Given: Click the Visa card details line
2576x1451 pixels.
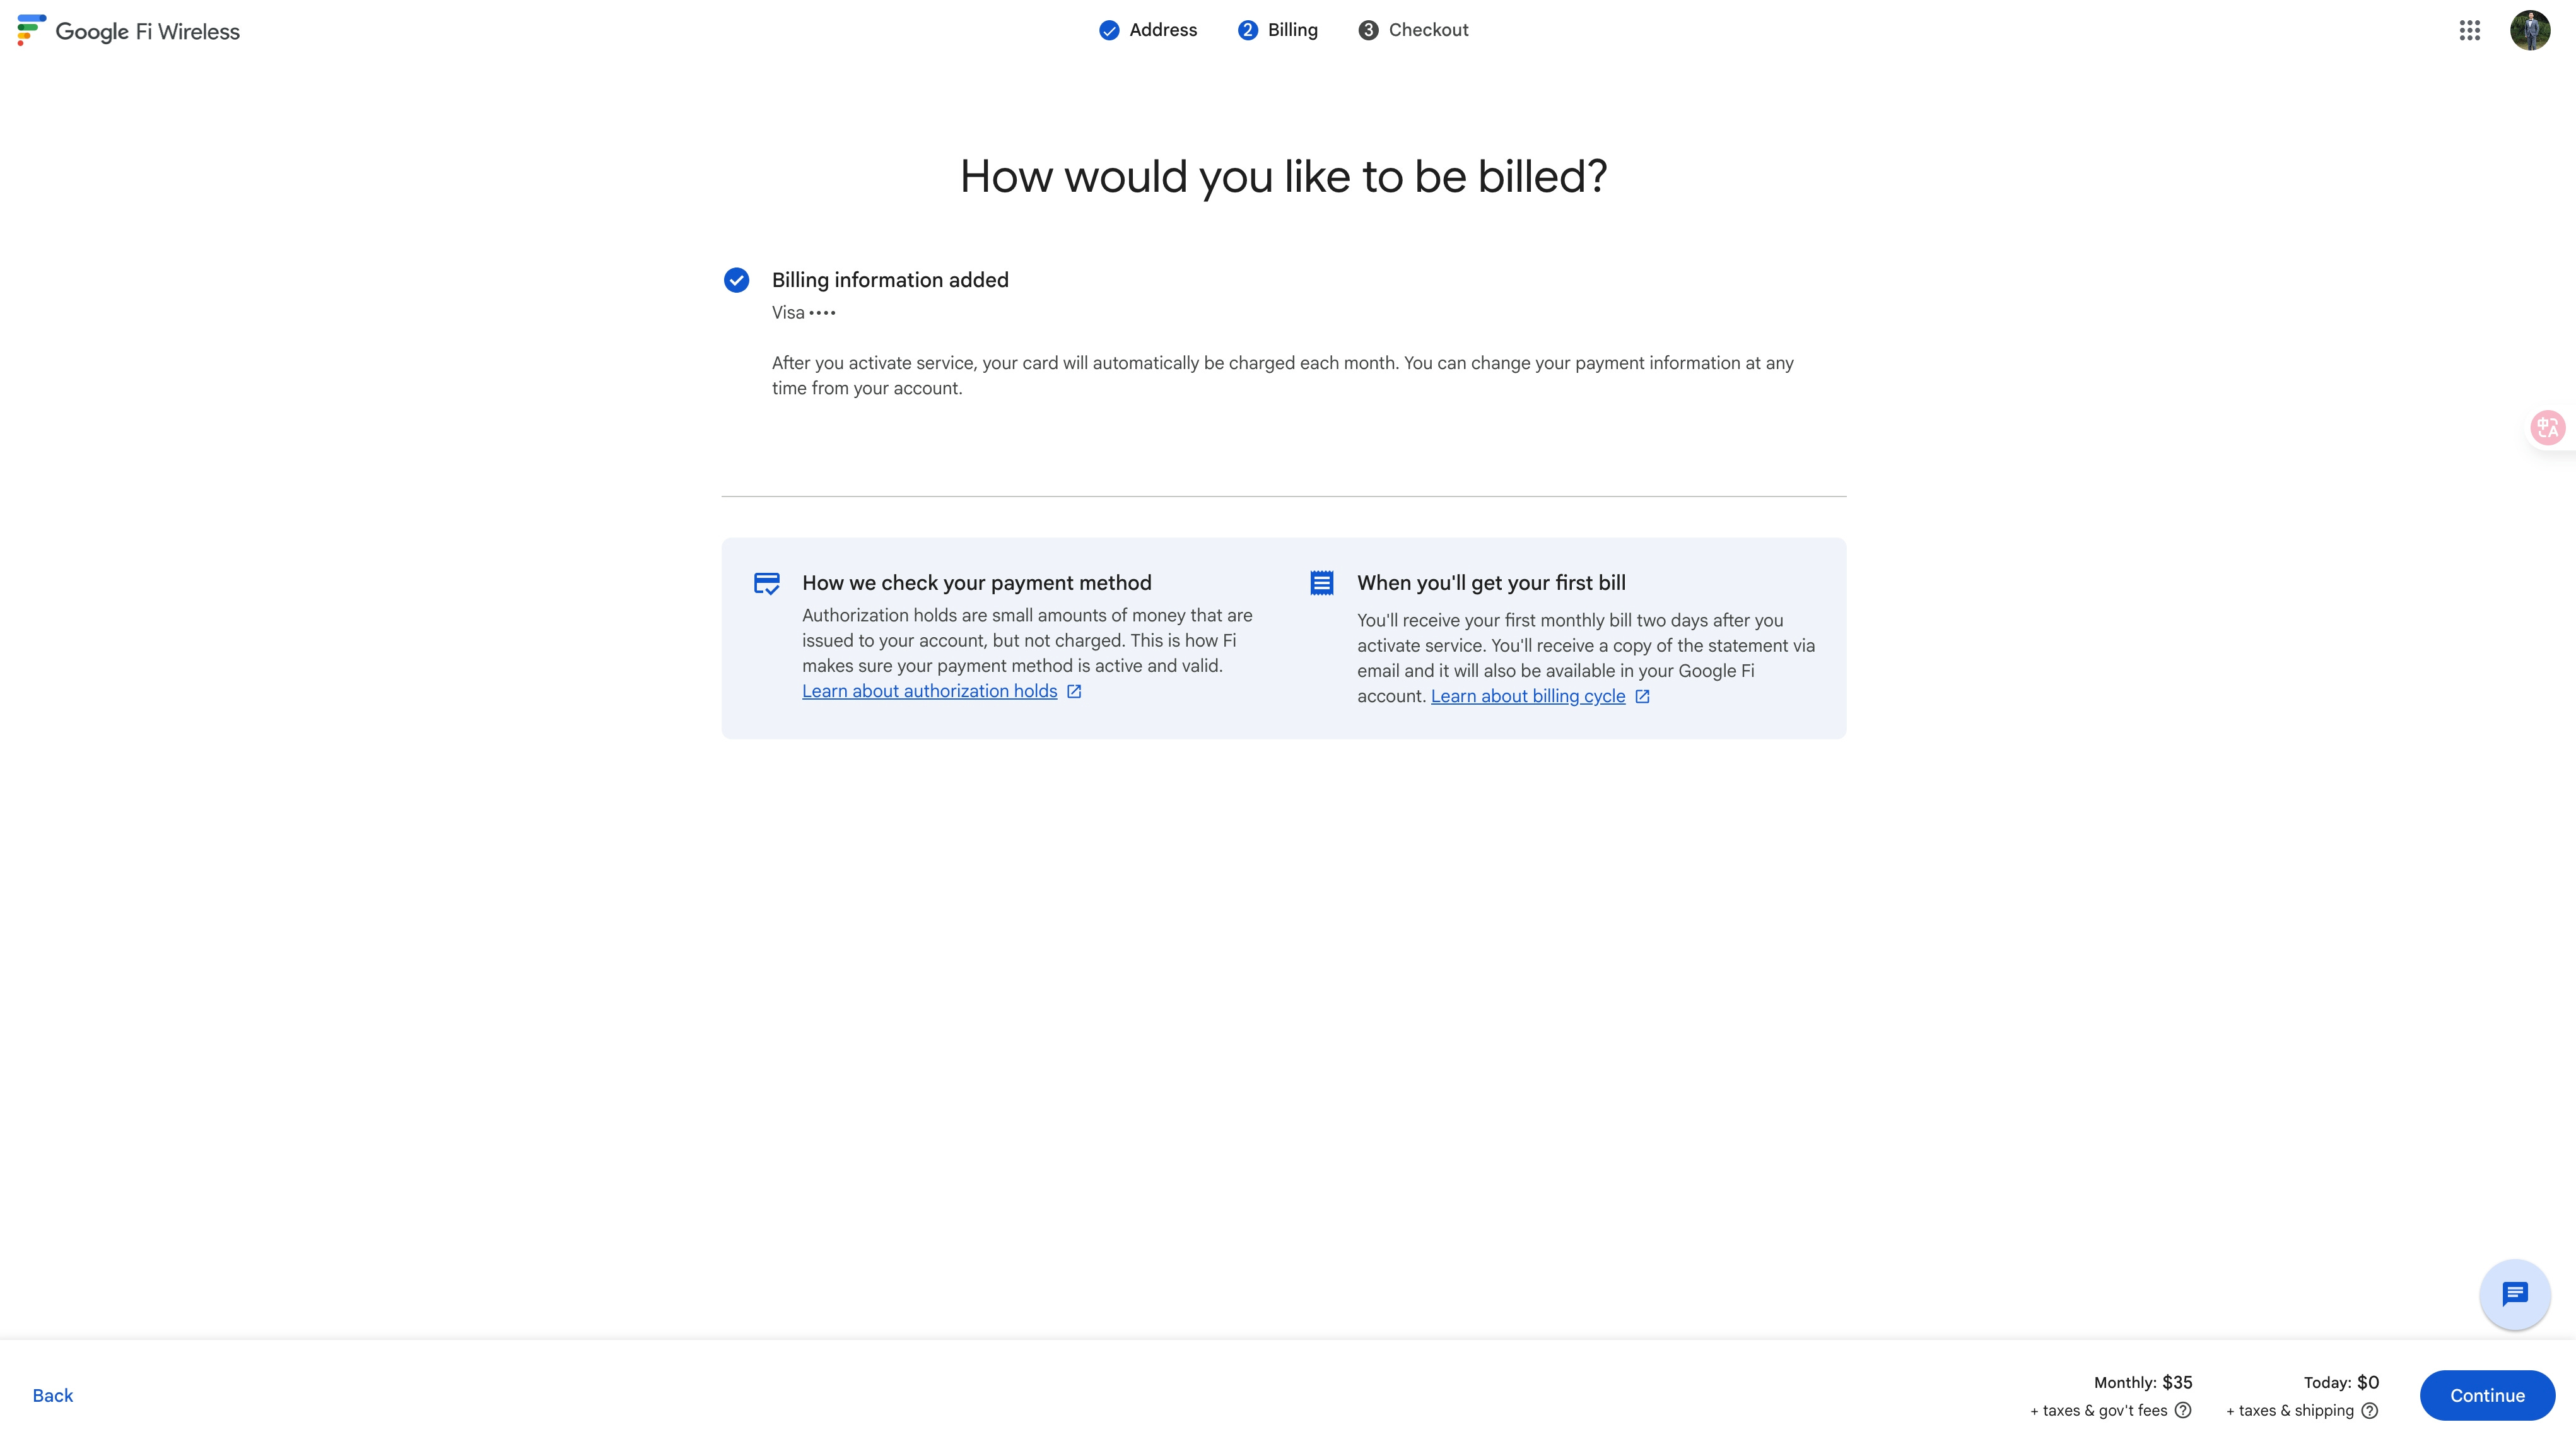Looking at the screenshot, I should click(803, 312).
